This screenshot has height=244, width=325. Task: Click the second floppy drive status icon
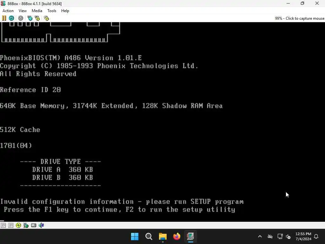click(x=11, y=225)
